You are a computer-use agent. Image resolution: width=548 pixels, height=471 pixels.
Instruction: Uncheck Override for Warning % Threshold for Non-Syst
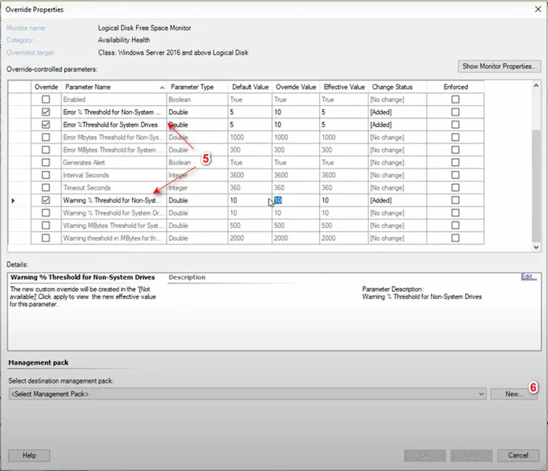click(46, 200)
